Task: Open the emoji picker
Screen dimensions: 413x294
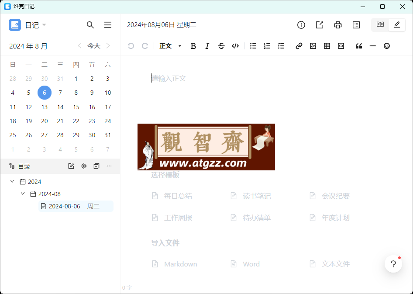Action: point(387,46)
